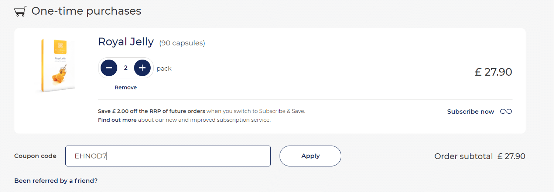Click the shopping cart icon beside One-time purchases
This screenshot has width=554, height=192.
pos(20,11)
